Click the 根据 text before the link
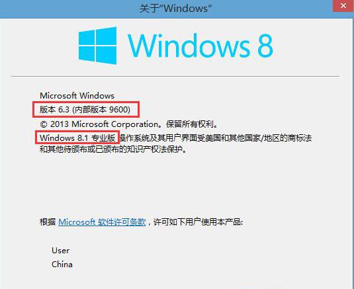This screenshot has height=289, width=354. click(48, 222)
